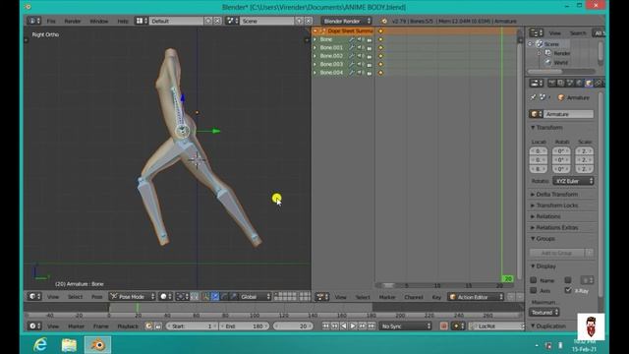Select the translate manipulator arrow icon
The width and height of the screenshot is (629, 354).
(215, 297)
